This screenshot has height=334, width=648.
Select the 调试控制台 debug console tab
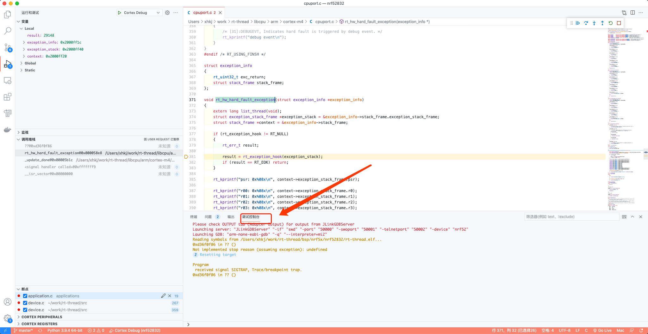coord(251,217)
